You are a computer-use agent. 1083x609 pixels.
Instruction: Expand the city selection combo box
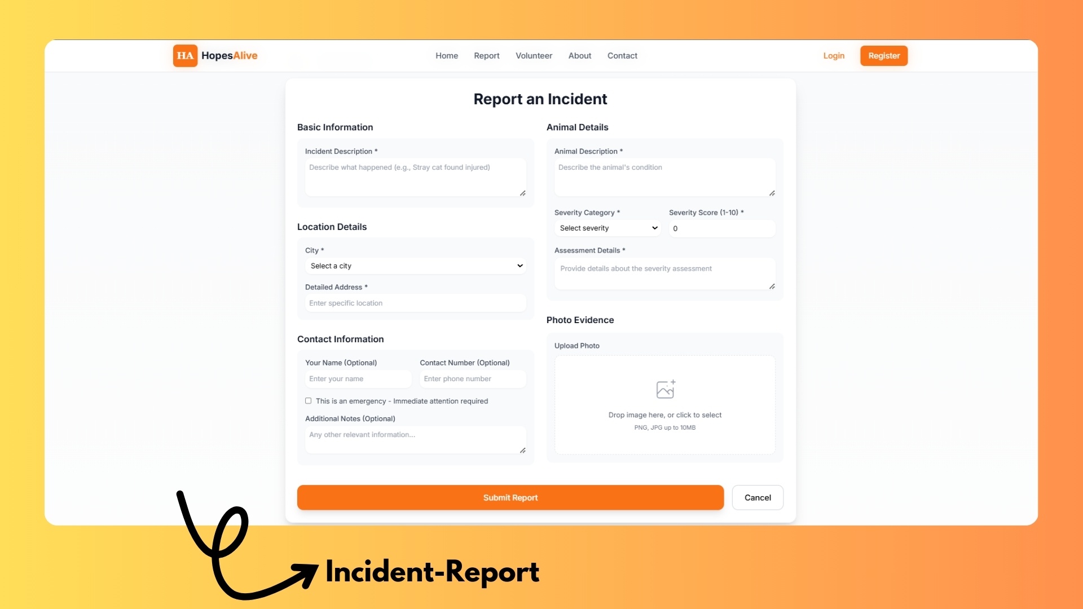coord(415,266)
